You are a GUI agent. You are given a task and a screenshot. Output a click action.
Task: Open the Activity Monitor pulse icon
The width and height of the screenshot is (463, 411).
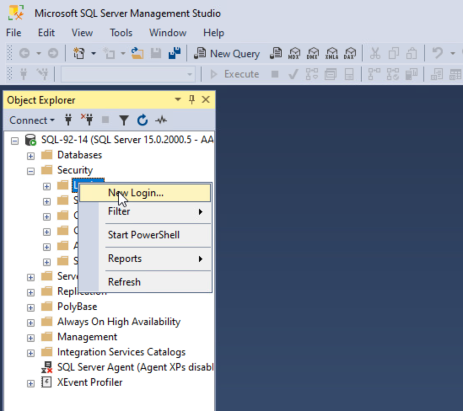pyautogui.click(x=161, y=120)
